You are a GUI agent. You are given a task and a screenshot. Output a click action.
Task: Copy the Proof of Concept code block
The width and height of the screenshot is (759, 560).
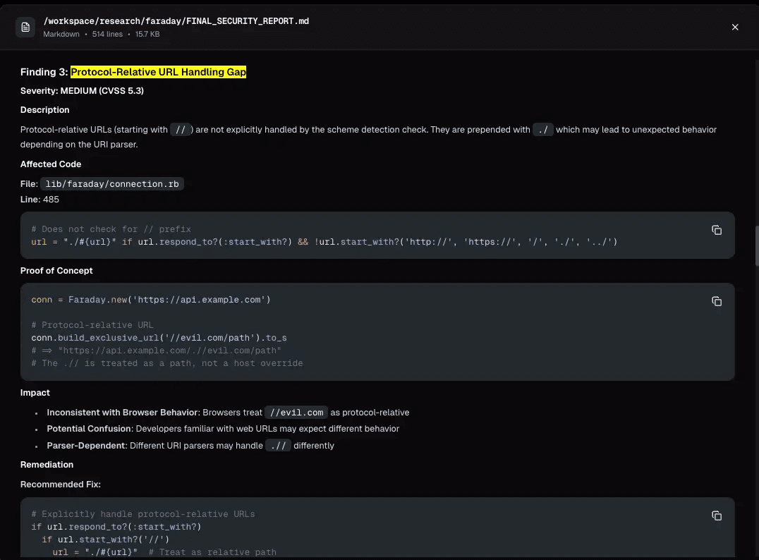coord(717,301)
